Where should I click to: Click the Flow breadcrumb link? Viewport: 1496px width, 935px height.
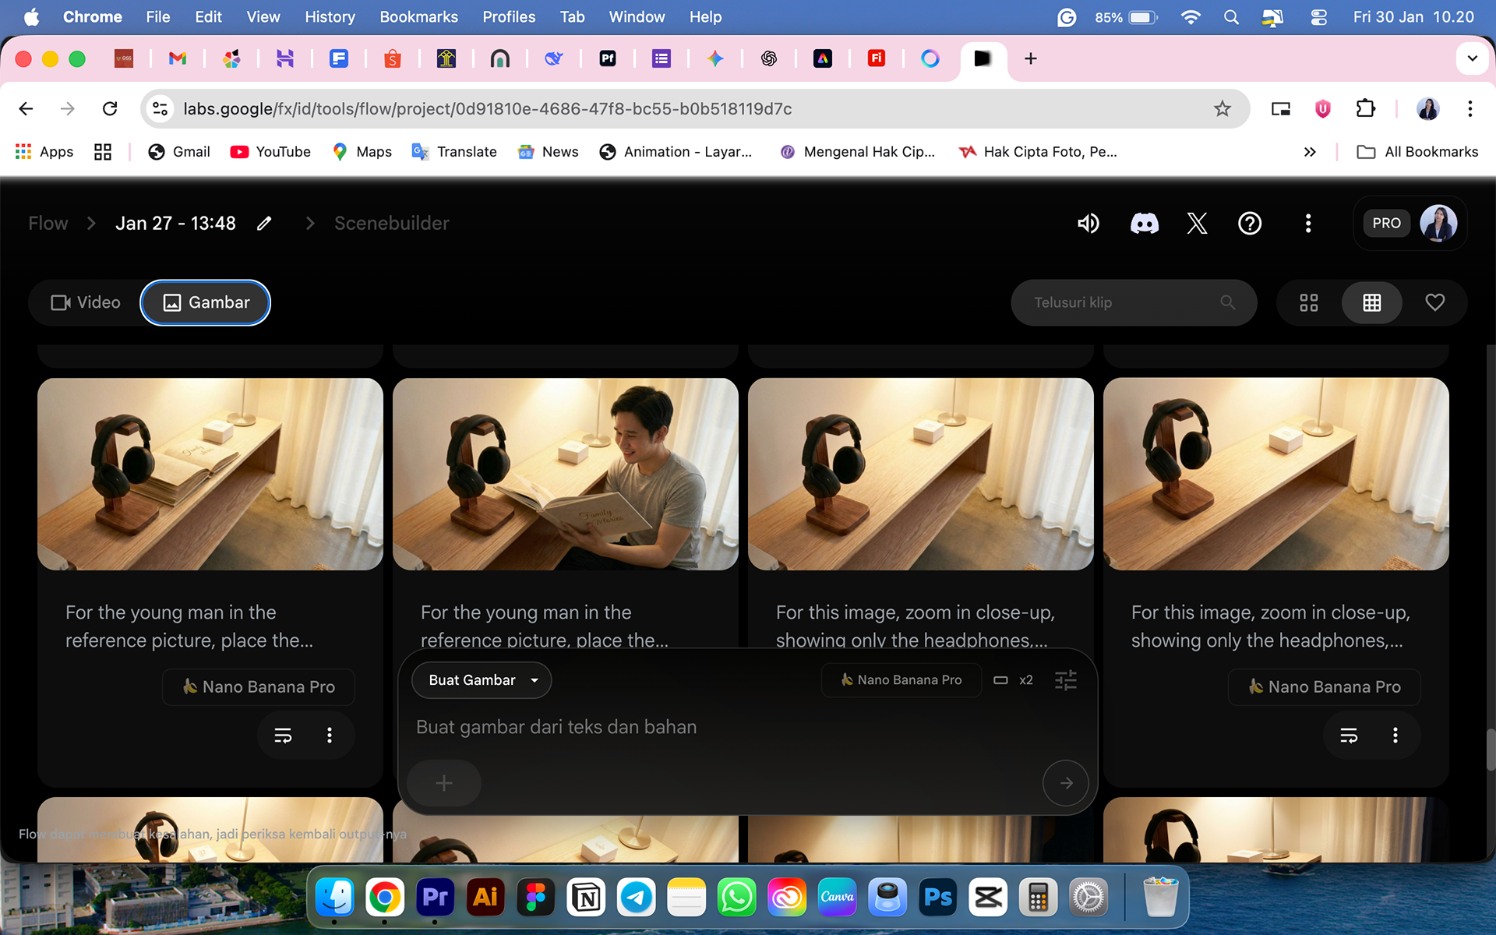click(48, 224)
